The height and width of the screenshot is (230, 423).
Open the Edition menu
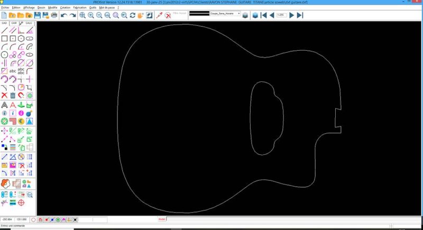[16, 7]
